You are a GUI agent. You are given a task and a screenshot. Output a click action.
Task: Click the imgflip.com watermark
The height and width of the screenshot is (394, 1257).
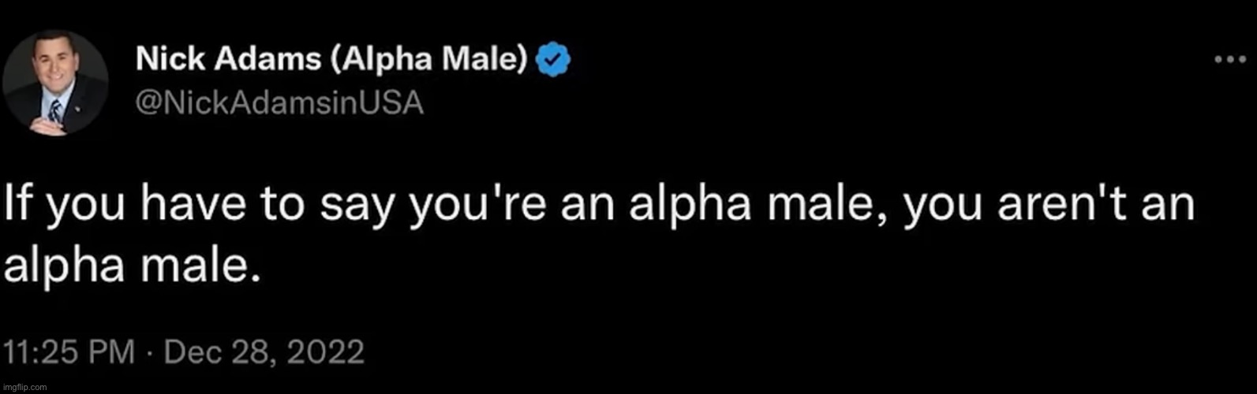[24, 387]
